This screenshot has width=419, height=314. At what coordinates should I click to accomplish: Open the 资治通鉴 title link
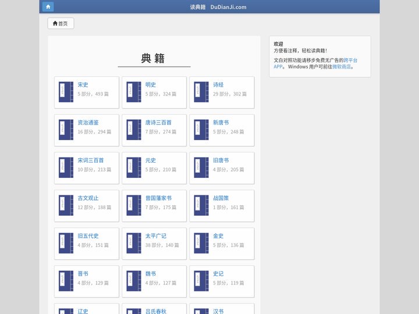point(88,123)
